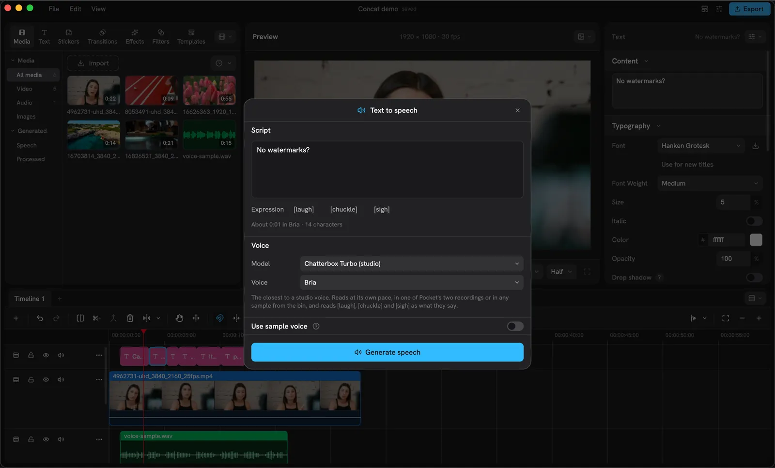Close the Text to speech dialog

coord(517,110)
